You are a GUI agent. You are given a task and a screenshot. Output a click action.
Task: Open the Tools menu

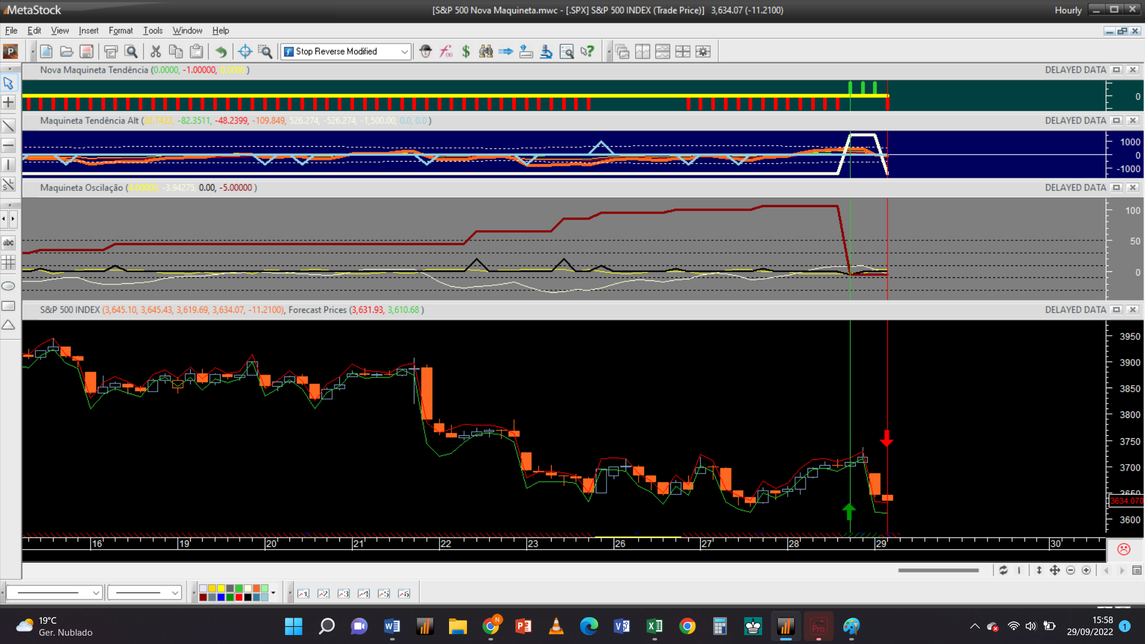coord(153,31)
